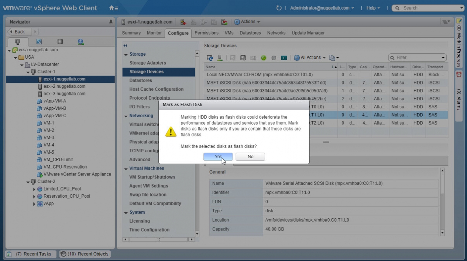Open the Networking navigator view icon
The width and height of the screenshot is (467, 261).
pyautogui.click(x=80, y=42)
